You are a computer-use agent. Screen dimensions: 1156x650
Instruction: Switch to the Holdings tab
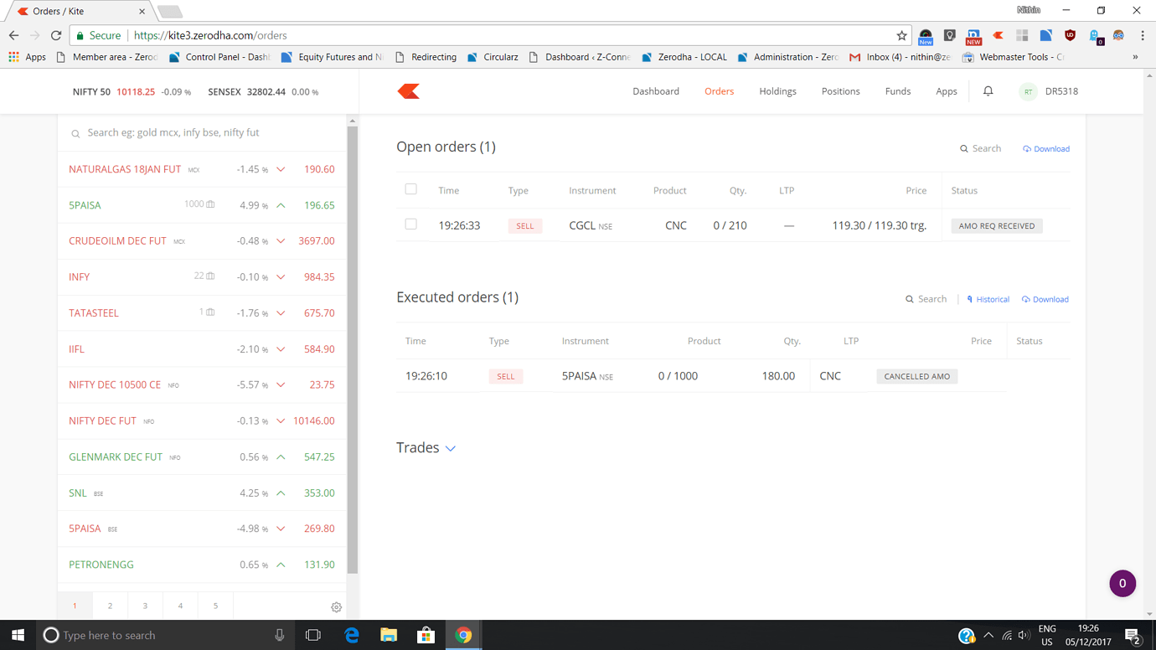pos(777,90)
